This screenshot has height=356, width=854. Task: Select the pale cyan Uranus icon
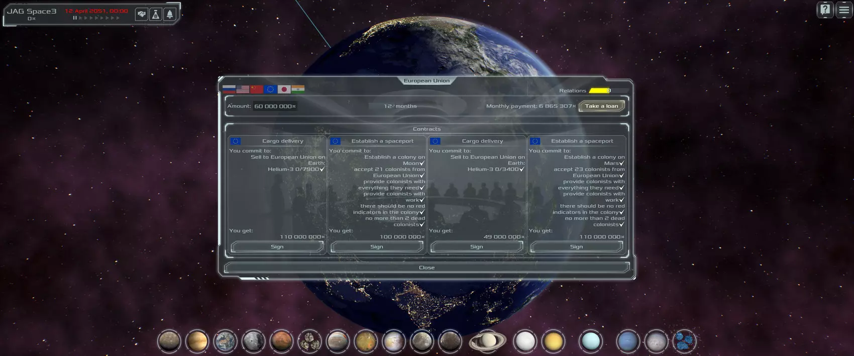click(591, 341)
